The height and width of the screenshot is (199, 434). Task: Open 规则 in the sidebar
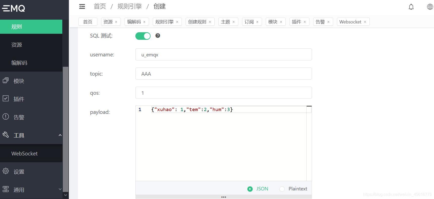31,27
